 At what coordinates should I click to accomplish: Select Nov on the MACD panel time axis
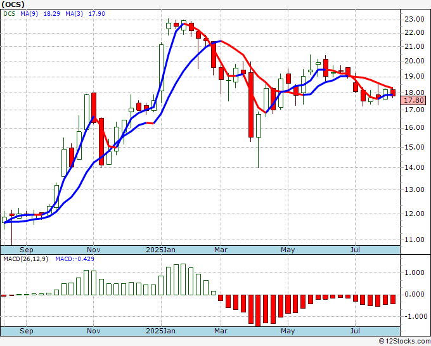pyautogui.click(x=93, y=331)
